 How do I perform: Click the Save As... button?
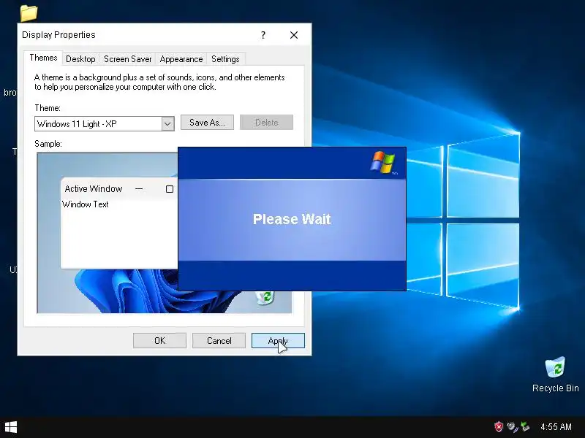click(x=207, y=123)
